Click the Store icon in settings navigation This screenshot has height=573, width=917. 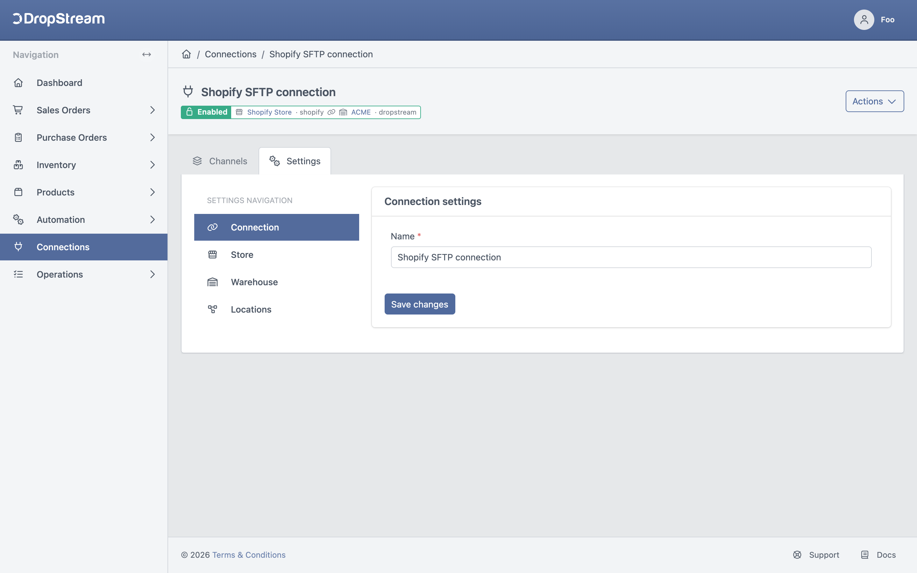(x=213, y=255)
